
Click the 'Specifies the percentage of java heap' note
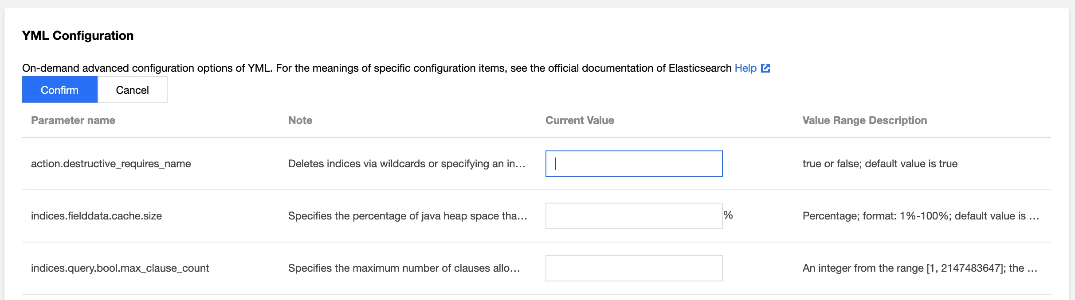(407, 216)
